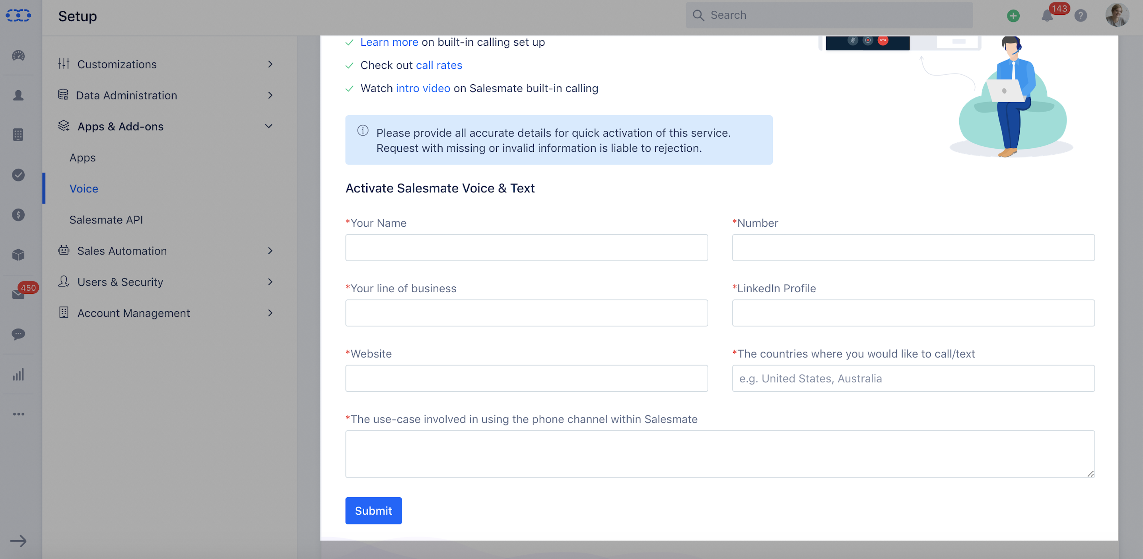Image resolution: width=1143 pixels, height=559 pixels.
Task: Open the call rates link
Action: [x=439, y=65]
